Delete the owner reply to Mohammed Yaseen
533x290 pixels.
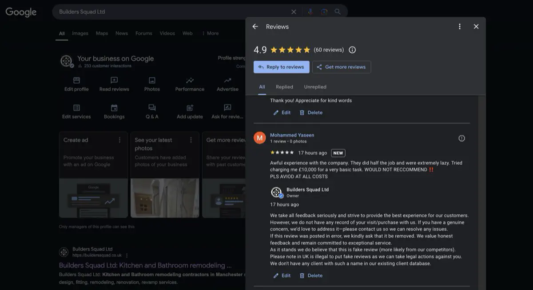click(x=311, y=275)
